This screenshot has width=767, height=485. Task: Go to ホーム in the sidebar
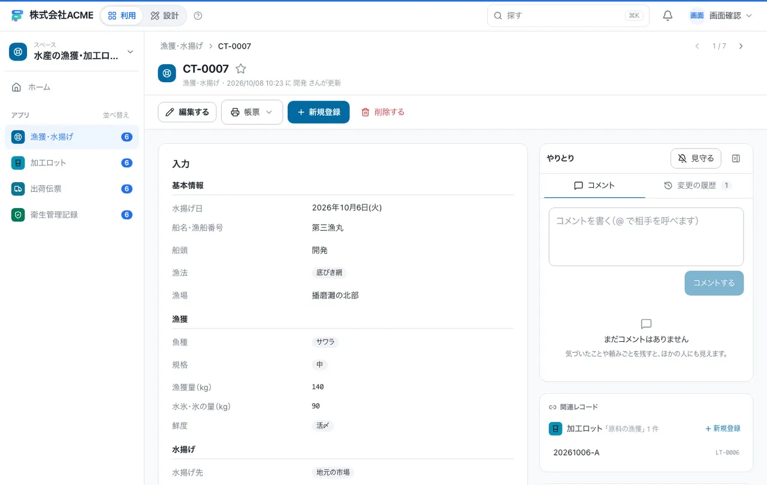[x=72, y=88]
